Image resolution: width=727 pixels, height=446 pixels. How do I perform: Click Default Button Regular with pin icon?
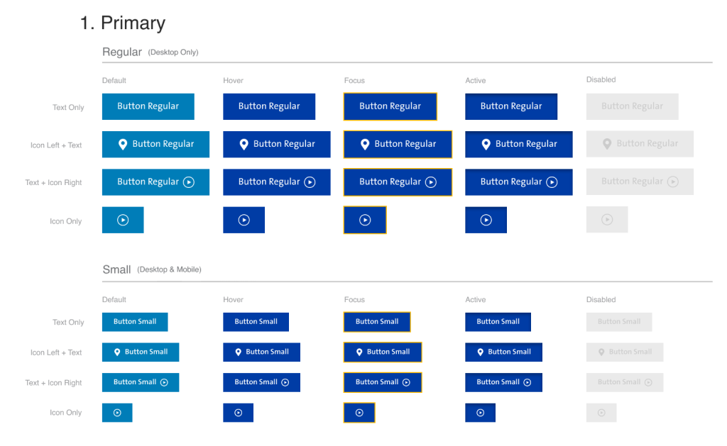[x=155, y=144]
